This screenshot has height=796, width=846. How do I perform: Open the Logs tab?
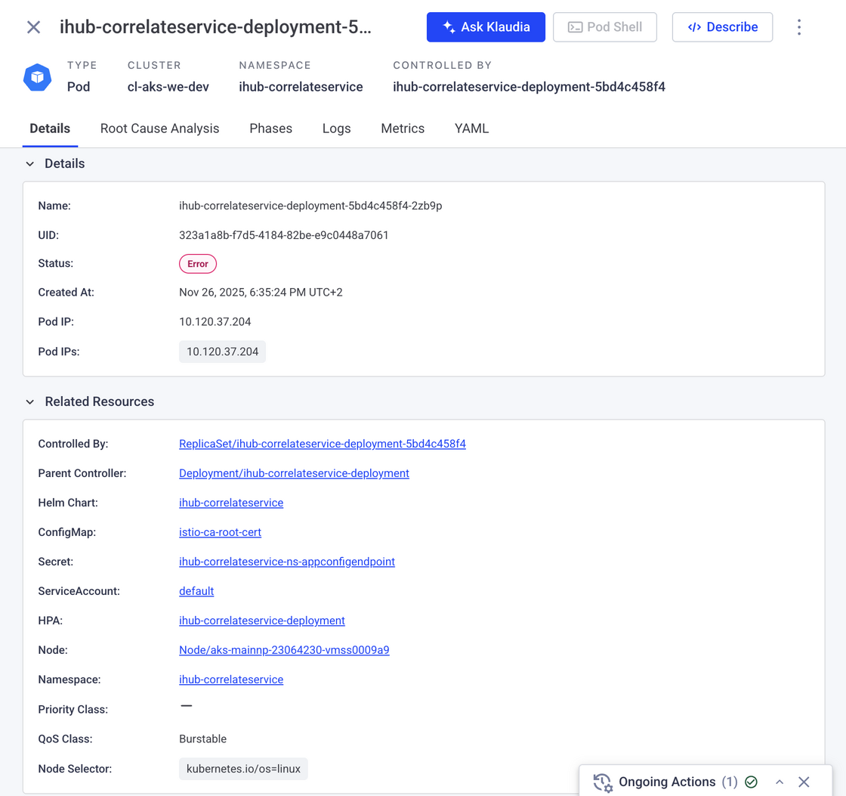(x=336, y=129)
